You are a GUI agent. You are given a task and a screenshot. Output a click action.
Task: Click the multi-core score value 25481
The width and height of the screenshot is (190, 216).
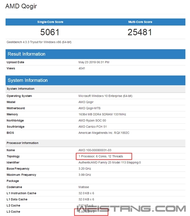click(140, 32)
